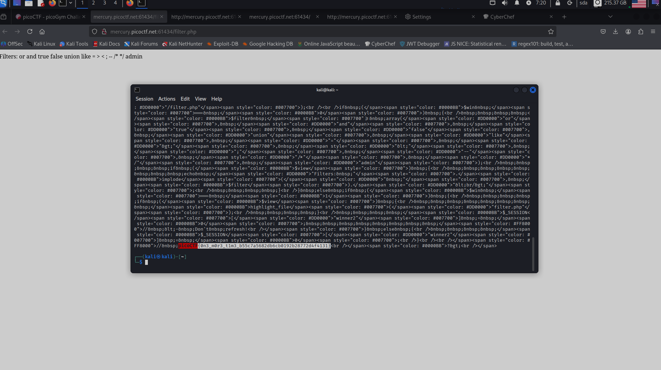
Task: Bookmark this page with the star icon
Action: pyautogui.click(x=551, y=31)
